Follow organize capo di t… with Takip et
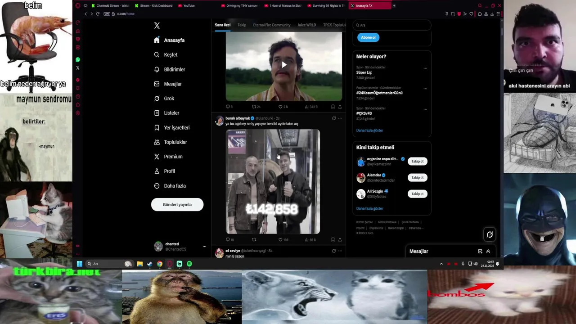This screenshot has height=324, width=576. (x=418, y=161)
